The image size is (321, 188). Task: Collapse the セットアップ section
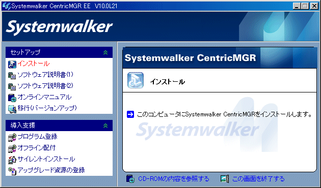pyautogui.click(x=105, y=52)
